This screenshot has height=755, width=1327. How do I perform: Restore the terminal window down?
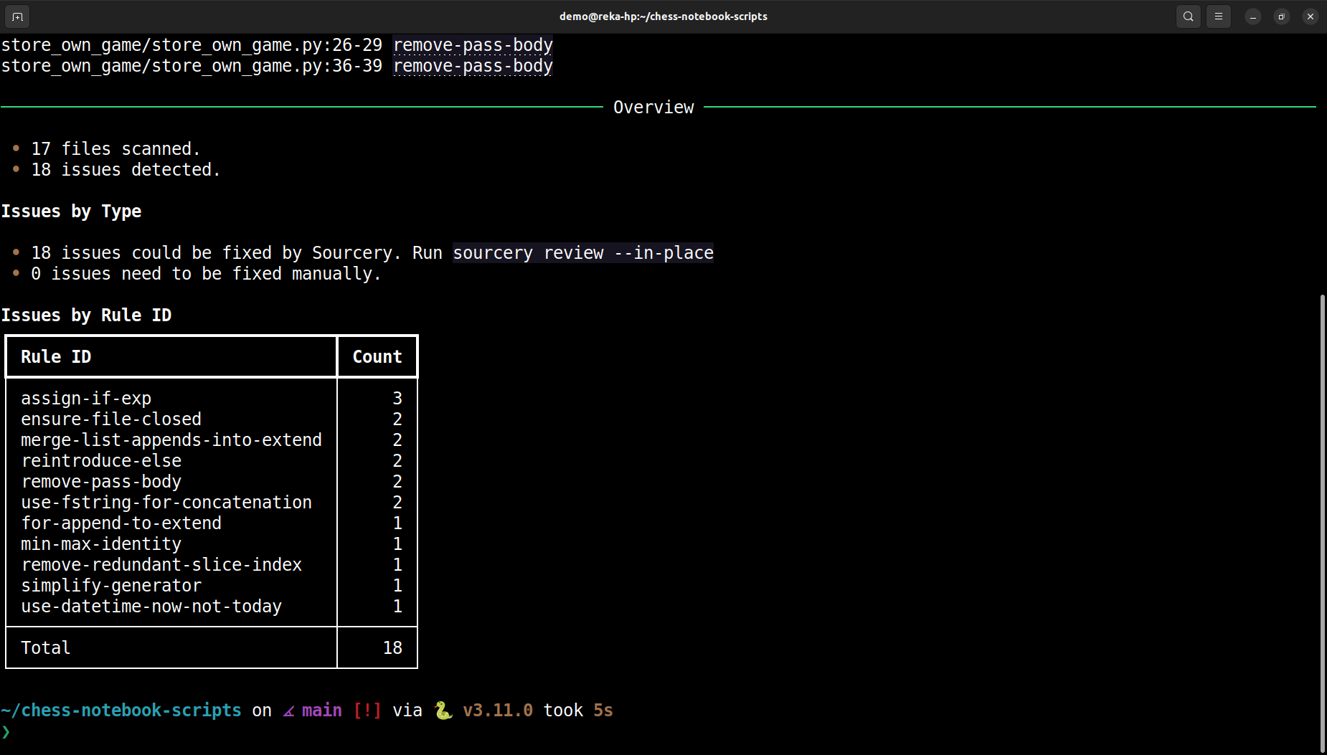pos(1281,16)
